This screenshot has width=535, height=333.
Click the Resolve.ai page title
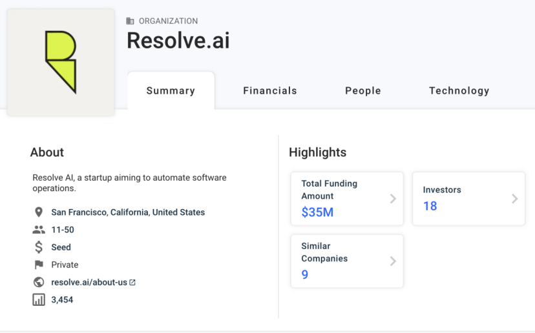click(x=178, y=41)
